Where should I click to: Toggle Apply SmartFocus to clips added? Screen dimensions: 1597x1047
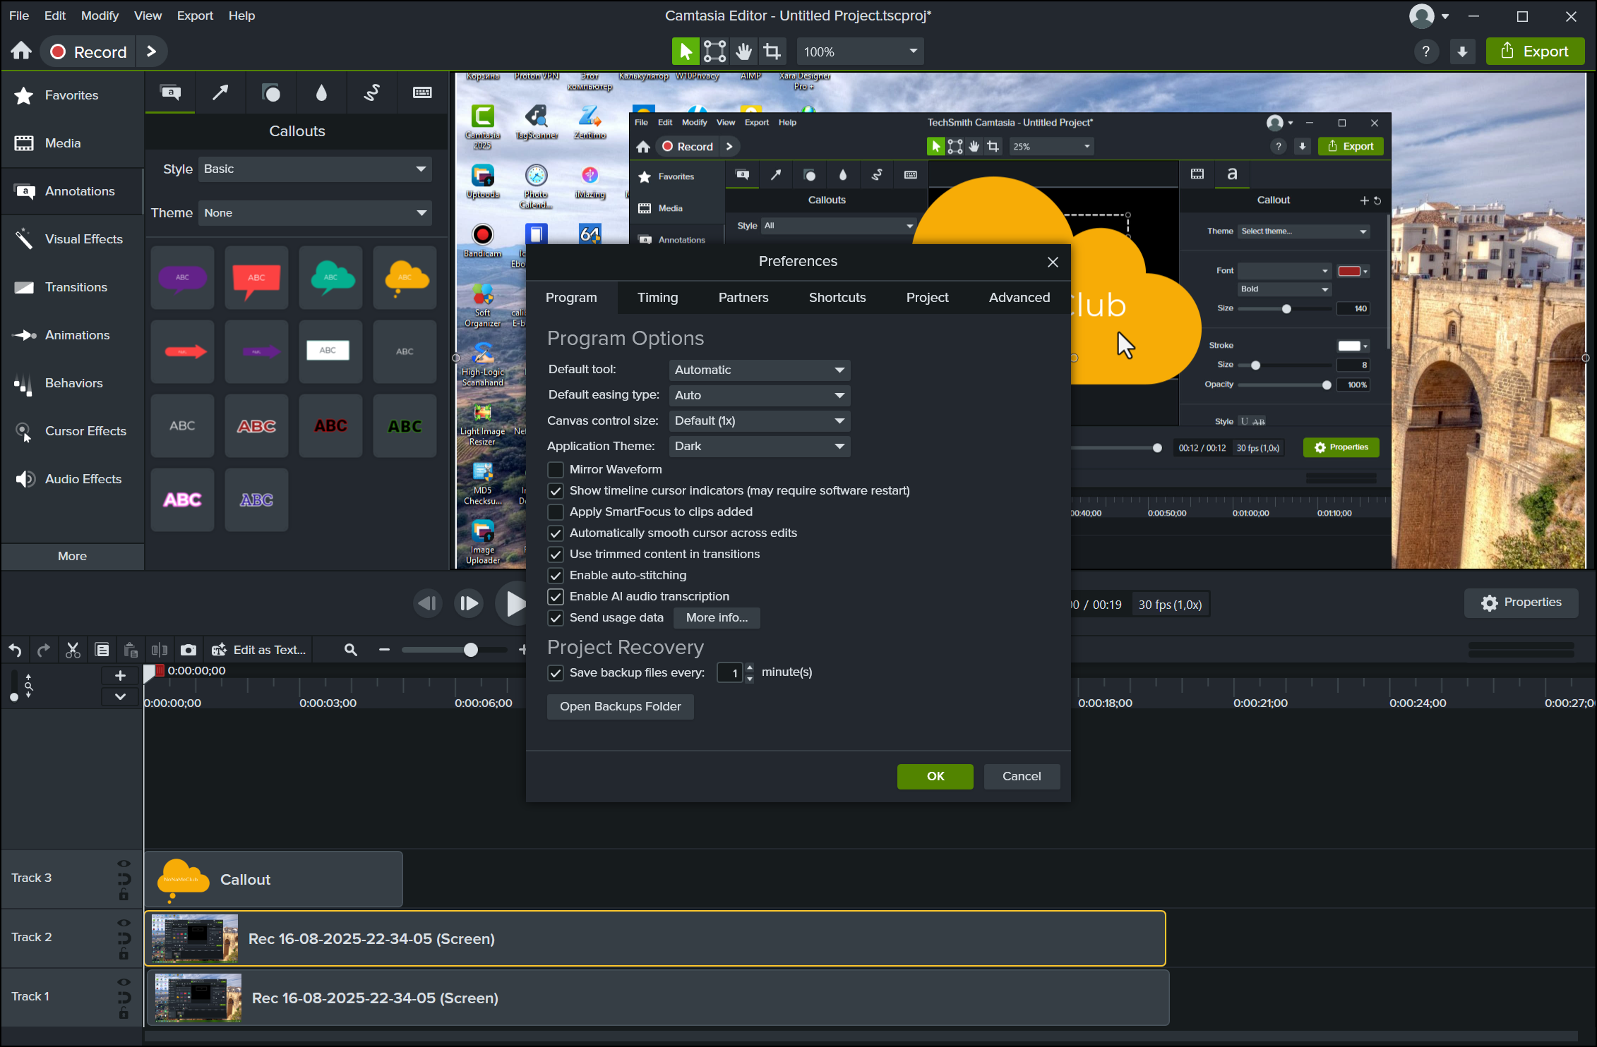(x=556, y=512)
